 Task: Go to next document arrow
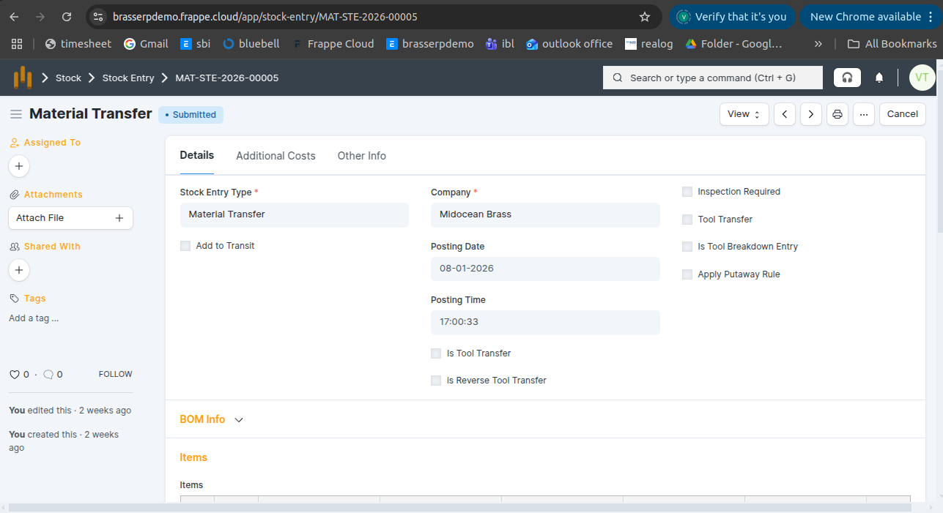click(x=810, y=114)
